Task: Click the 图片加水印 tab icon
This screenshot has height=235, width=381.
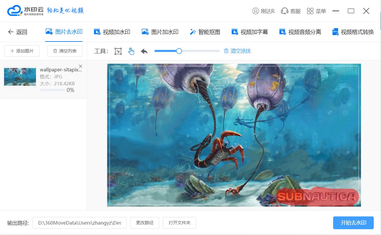Action: coord(145,32)
